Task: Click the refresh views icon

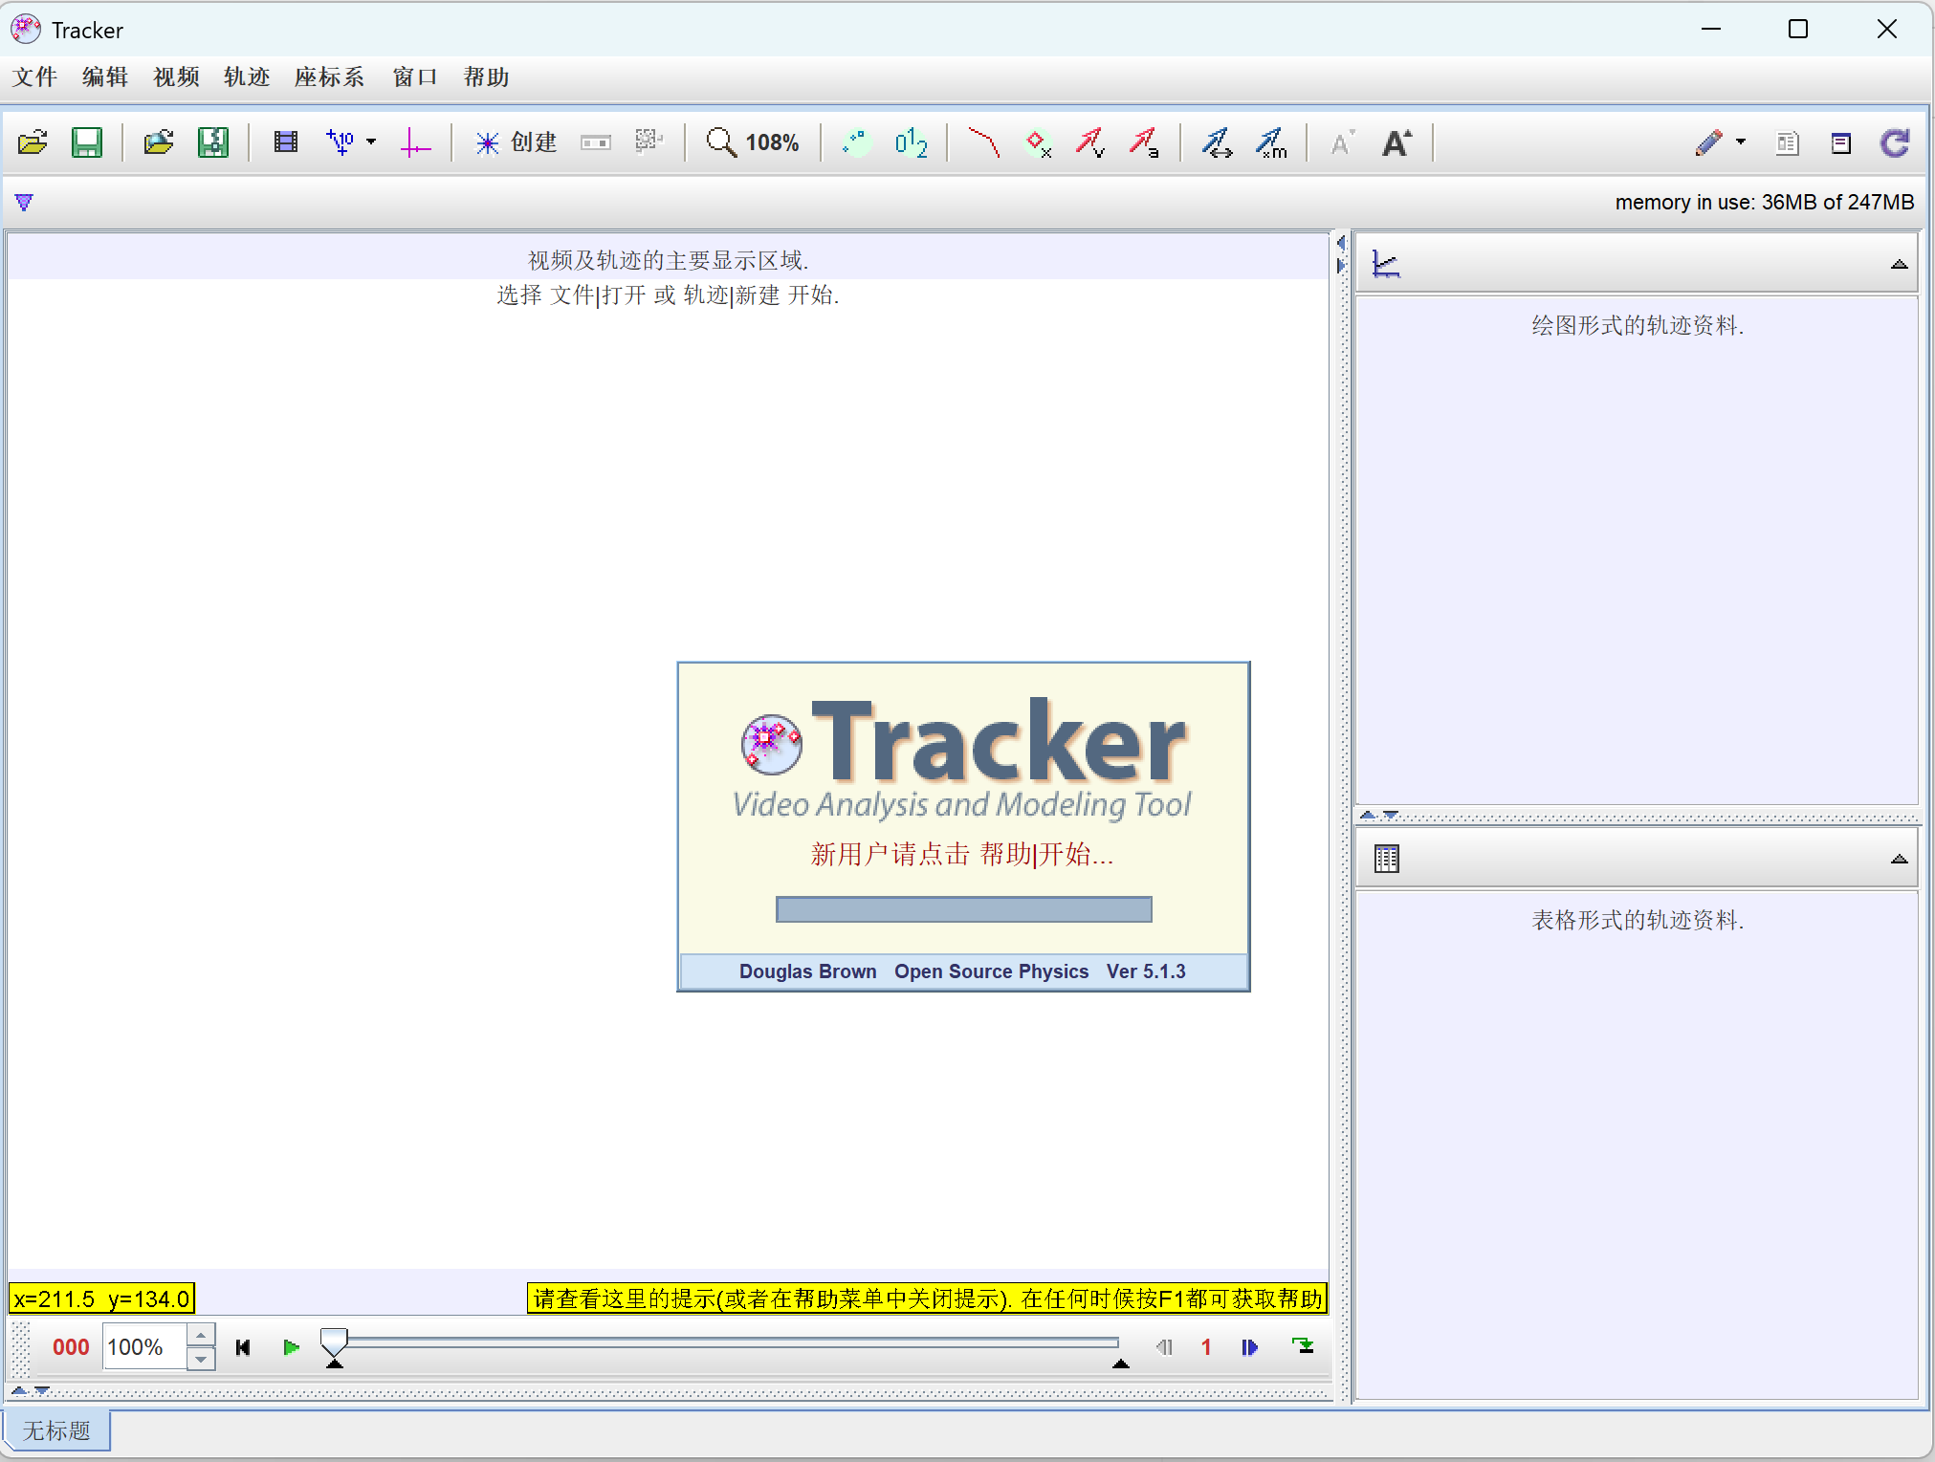Action: coord(1897,142)
